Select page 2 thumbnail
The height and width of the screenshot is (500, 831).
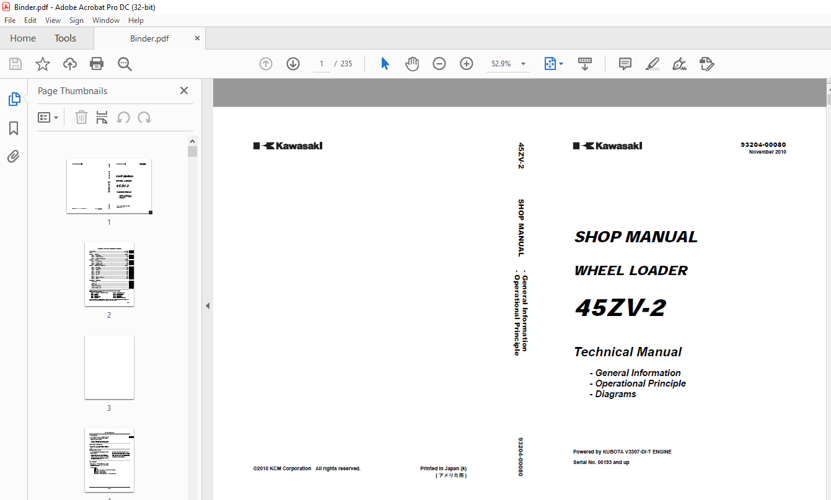point(109,274)
